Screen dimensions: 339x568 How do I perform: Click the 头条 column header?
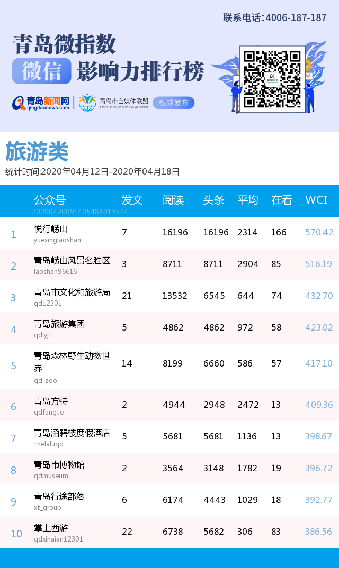click(213, 200)
